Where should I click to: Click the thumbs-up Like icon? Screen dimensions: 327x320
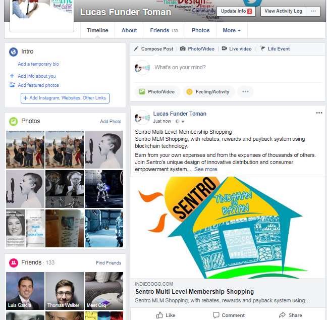[160, 315]
